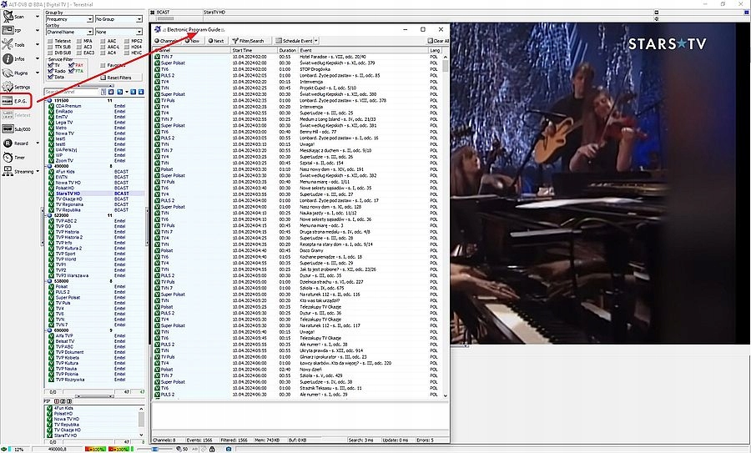The width and height of the screenshot is (751, 453).
Task: Open the Plugins icon in sidebar
Action: [8, 73]
